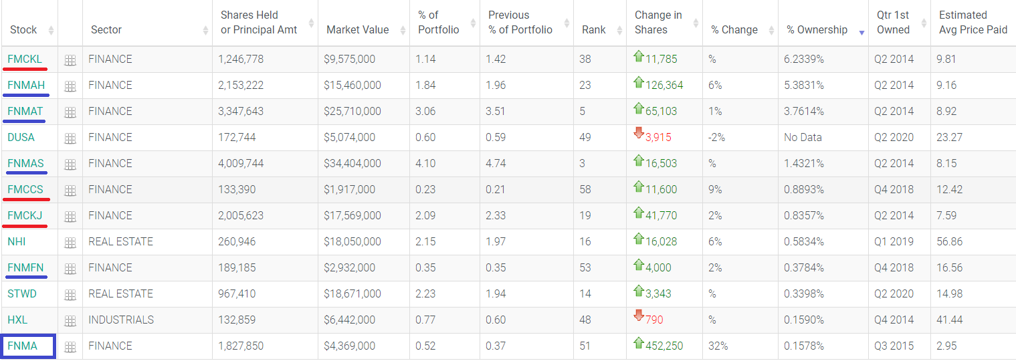Open the grid icon in FNMAT row
The height and width of the screenshot is (361, 1016).
[x=70, y=112]
